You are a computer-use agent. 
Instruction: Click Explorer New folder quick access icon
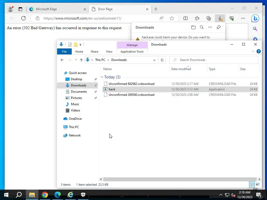(76, 45)
